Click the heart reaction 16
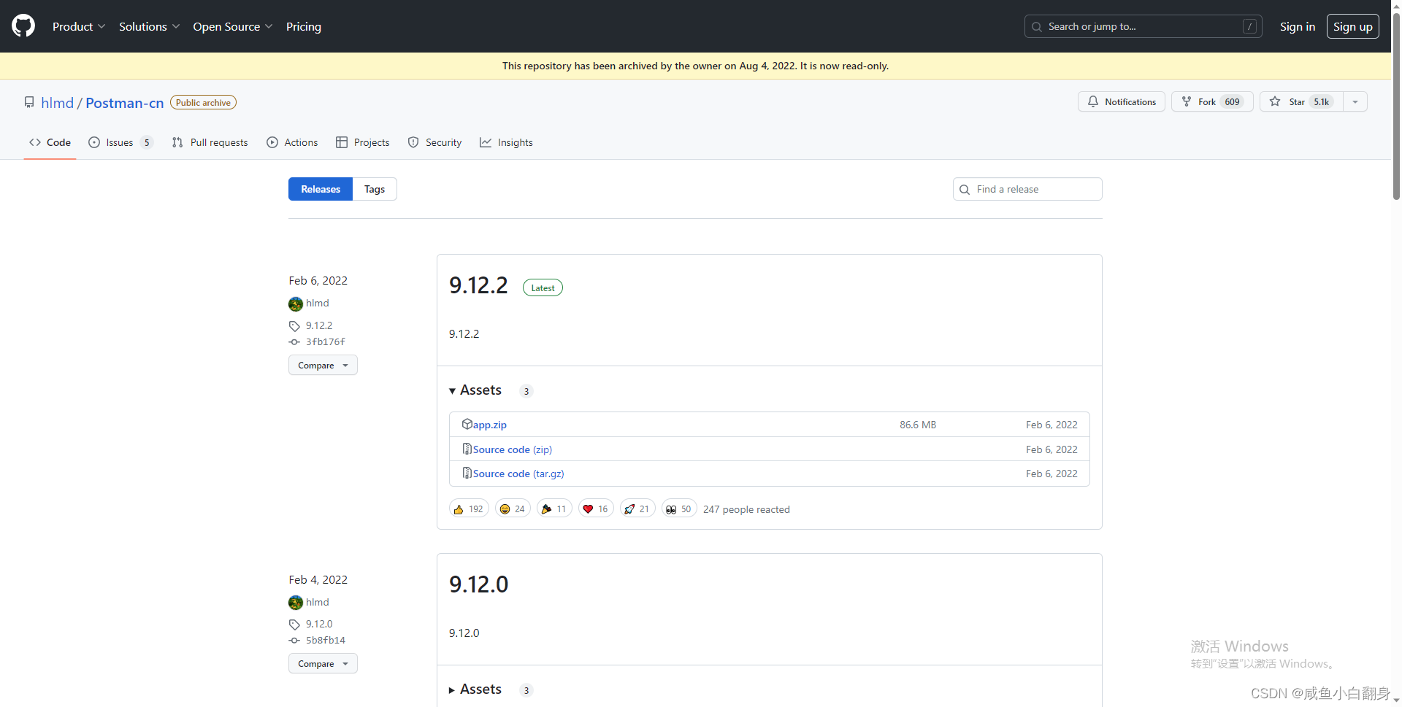 point(596,509)
